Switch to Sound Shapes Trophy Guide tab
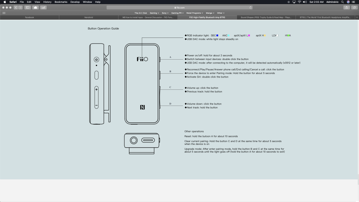This screenshot has width=359, height=202. click(266, 18)
